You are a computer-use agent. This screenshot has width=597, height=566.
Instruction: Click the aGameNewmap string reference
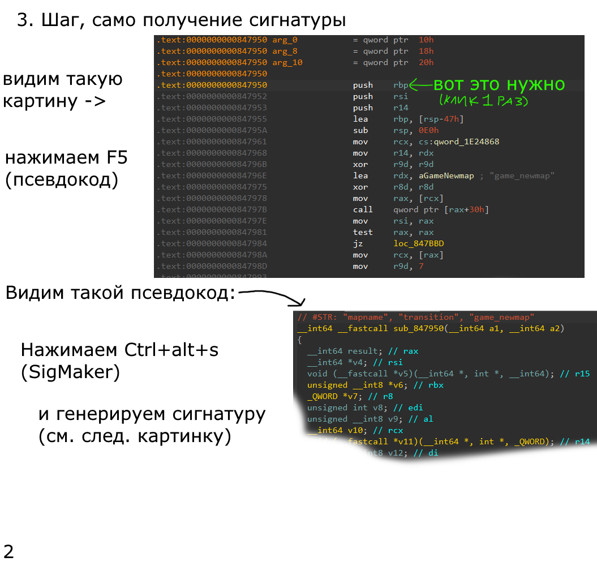tap(446, 175)
